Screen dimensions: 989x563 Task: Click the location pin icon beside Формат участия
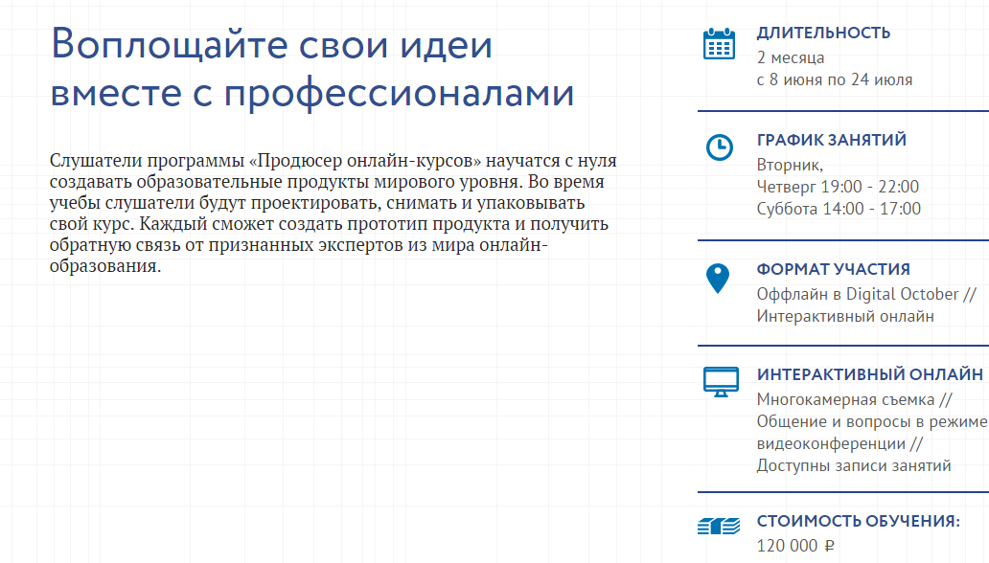coord(717,279)
